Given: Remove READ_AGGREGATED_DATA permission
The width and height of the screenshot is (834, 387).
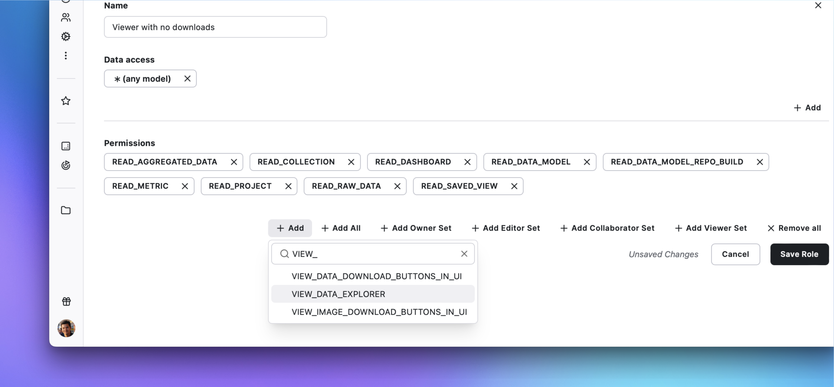Looking at the screenshot, I should coord(234,162).
